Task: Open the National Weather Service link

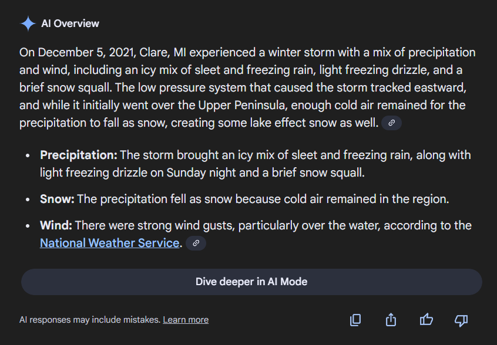Action: click(x=109, y=243)
